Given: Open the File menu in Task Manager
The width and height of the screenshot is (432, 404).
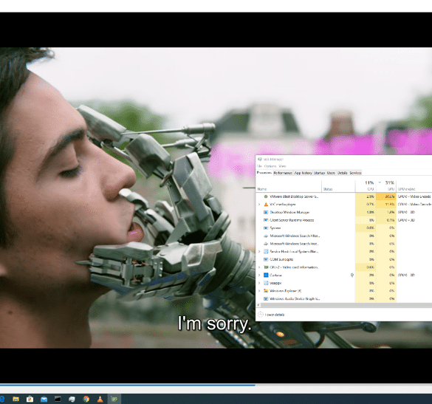Looking at the screenshot, I should [x=259, y=166].
